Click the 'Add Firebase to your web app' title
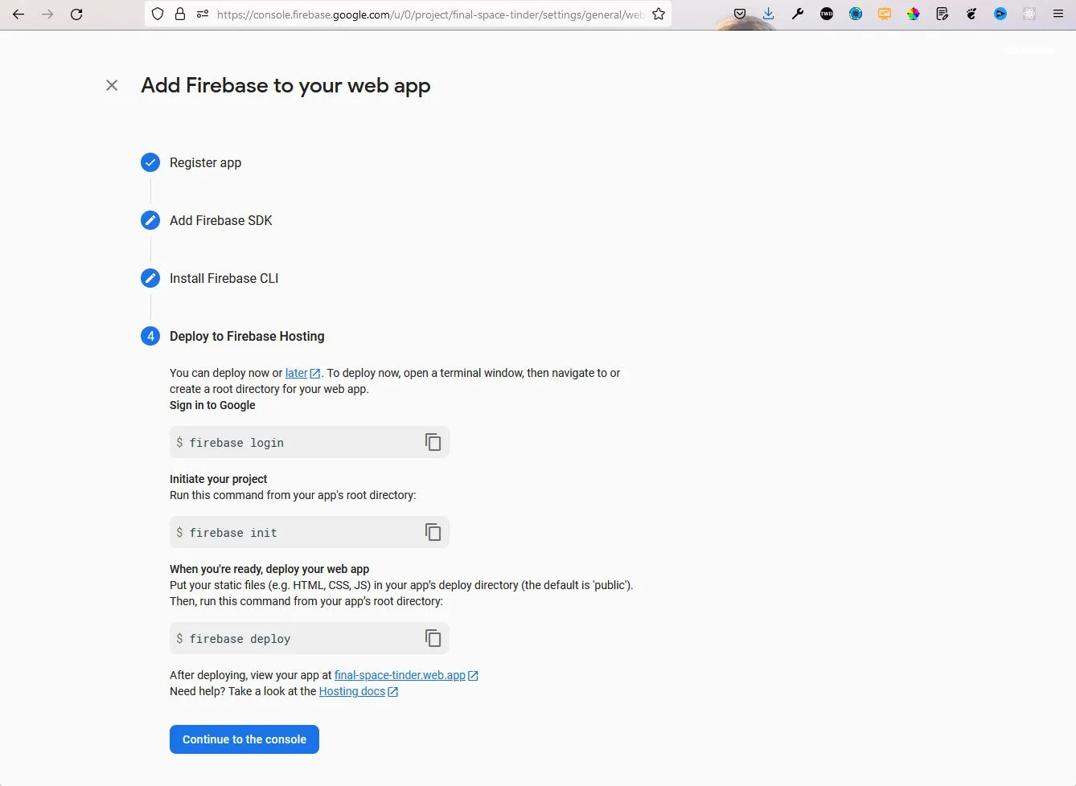This screenshot has width=1076, height=786. click(x=285, y=85)
